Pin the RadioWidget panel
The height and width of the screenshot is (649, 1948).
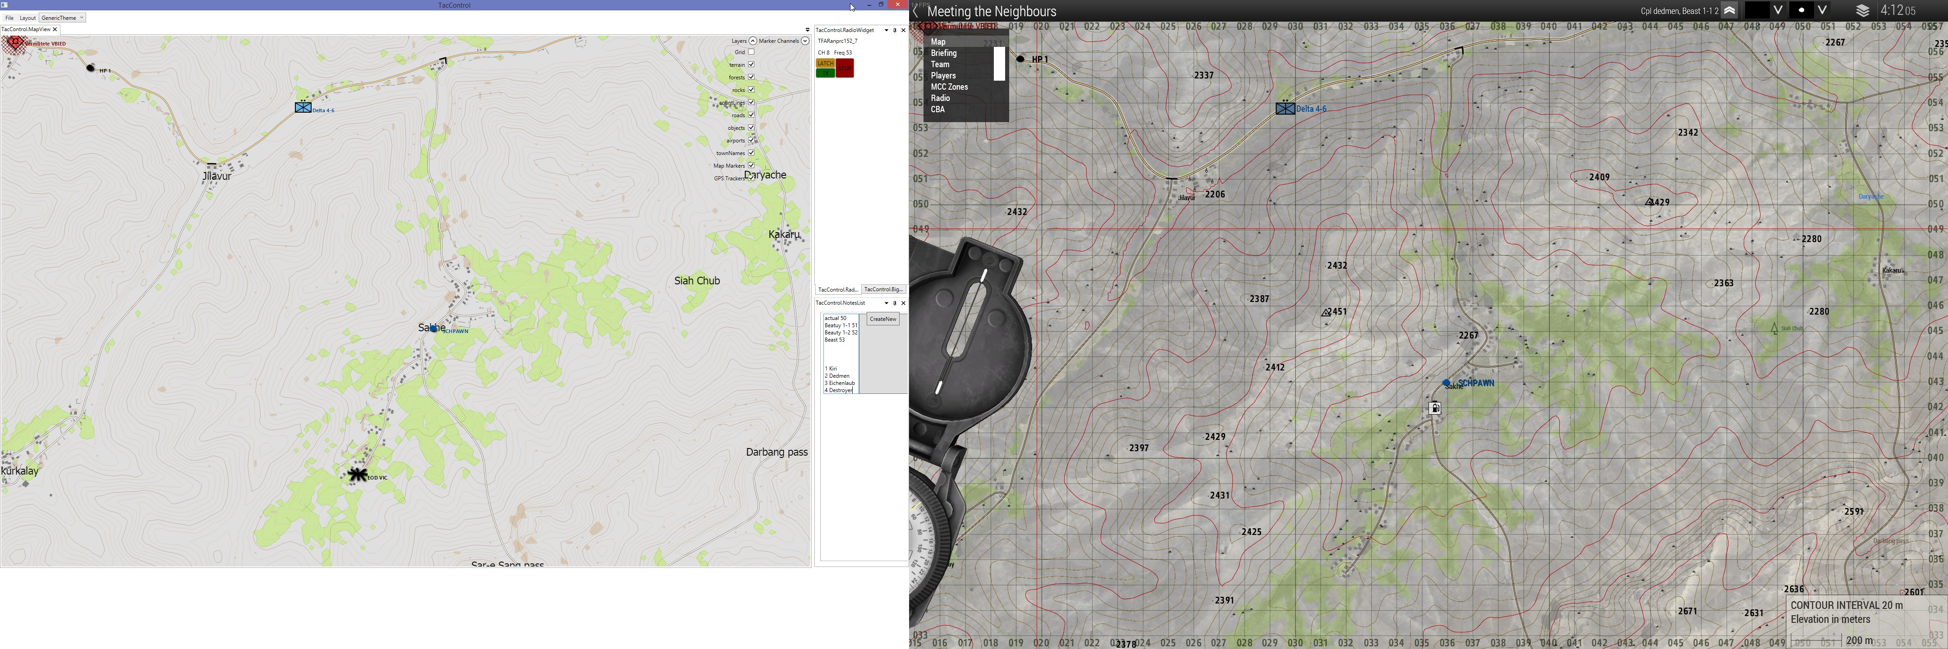[895, 30]
